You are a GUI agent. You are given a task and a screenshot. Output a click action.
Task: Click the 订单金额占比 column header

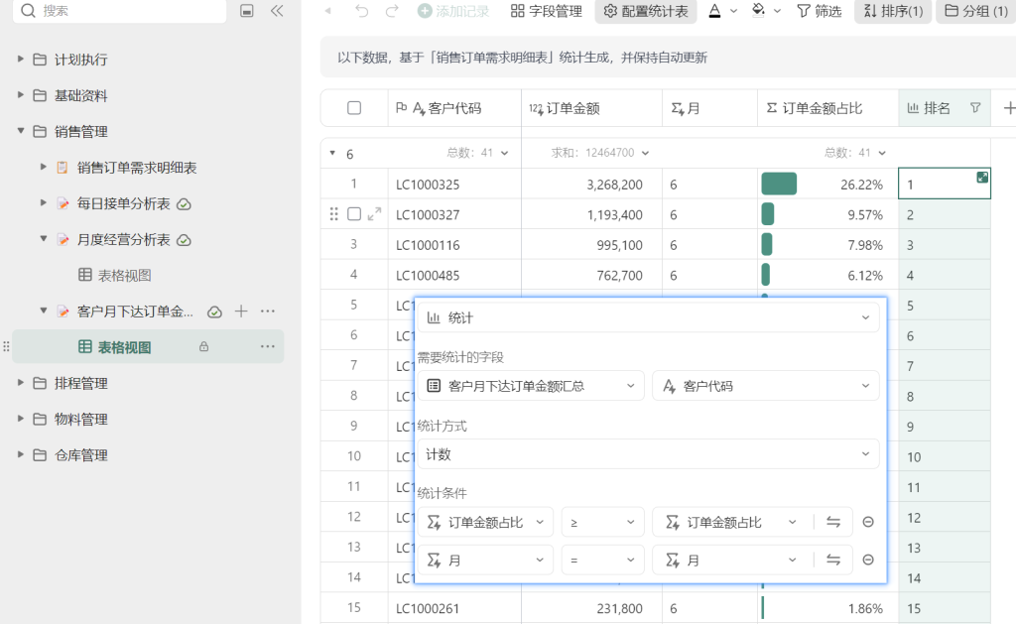(x=827, y=108)
